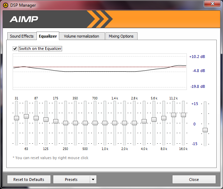This screenshot has height=189, width=223.
Task: Open the Presets dropdown arrow
Action: (x=93, y=180)
